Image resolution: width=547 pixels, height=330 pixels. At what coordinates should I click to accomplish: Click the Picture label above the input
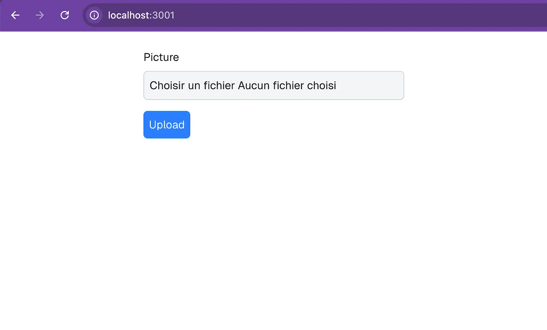click(161, 57)
